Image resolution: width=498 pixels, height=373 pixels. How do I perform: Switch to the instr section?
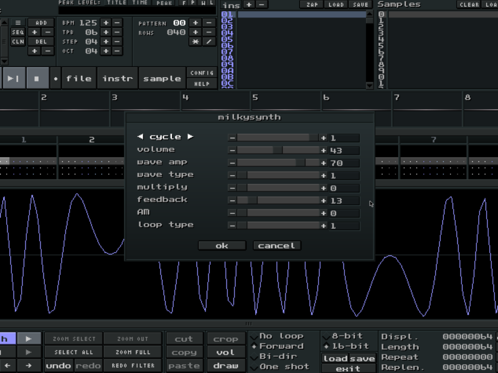[x=118, y=78]
